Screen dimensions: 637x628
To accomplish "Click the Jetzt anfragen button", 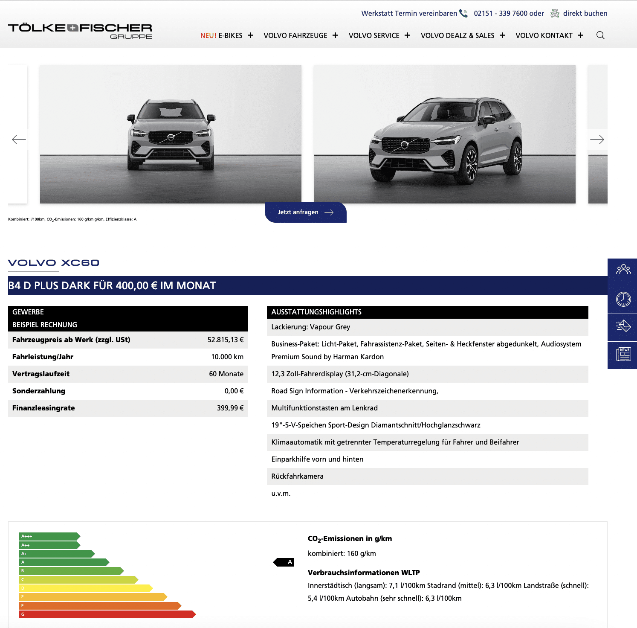I will (x=306, y=212).
